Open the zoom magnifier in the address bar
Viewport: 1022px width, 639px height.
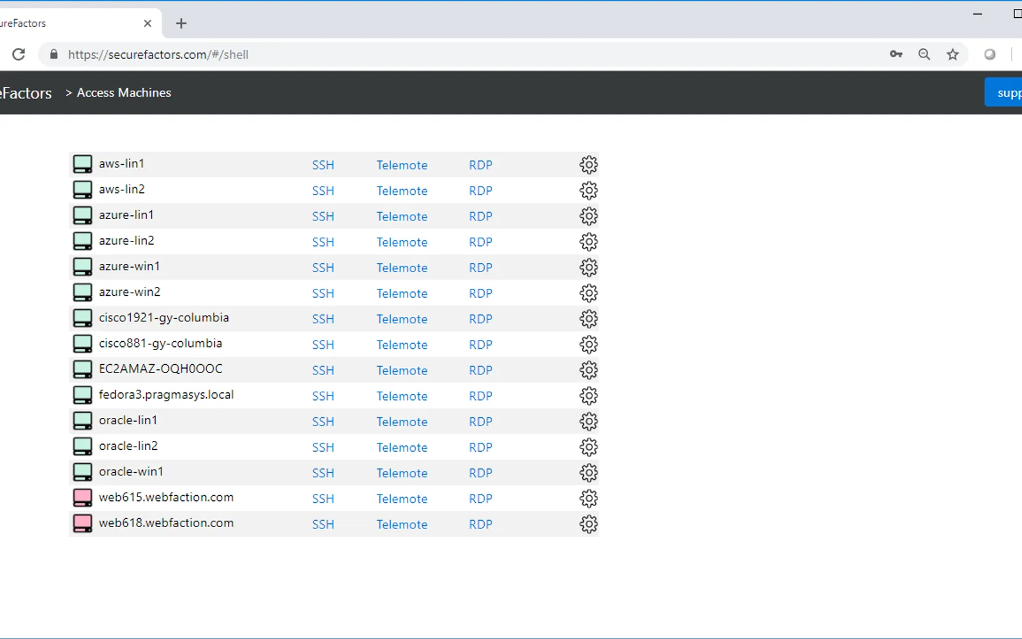pyautogui.click(x=924, y=54)
